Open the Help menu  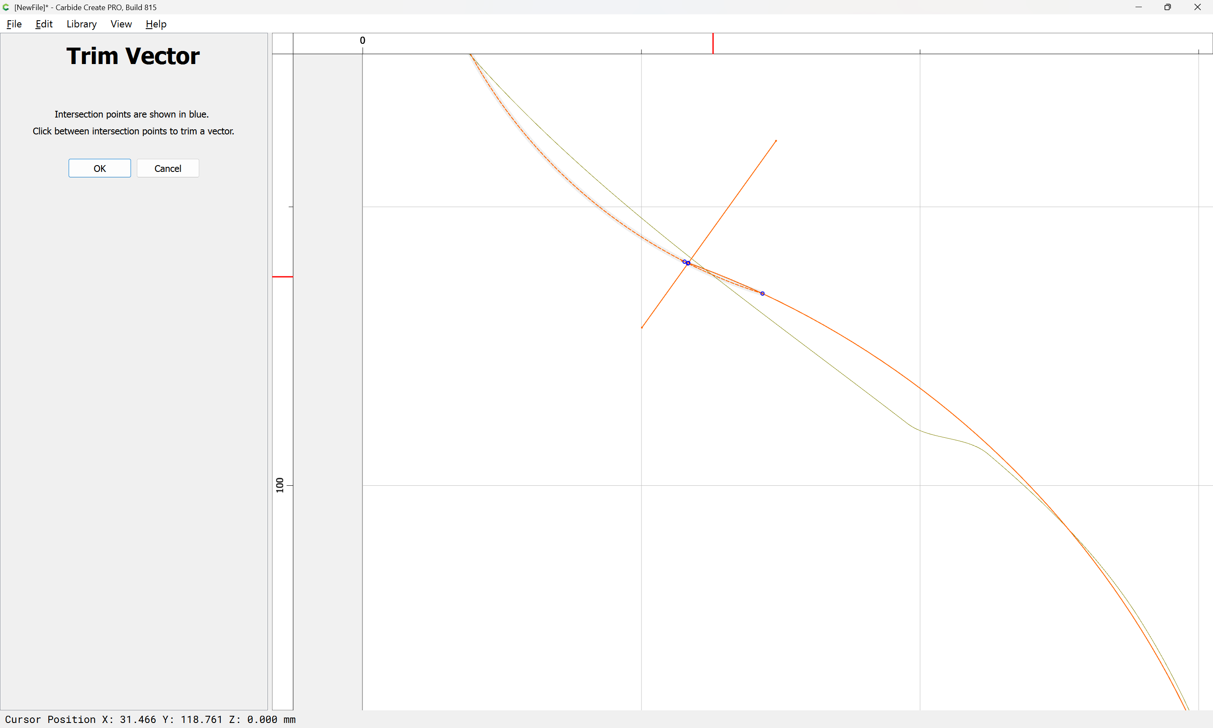click(x=156, y=24)
